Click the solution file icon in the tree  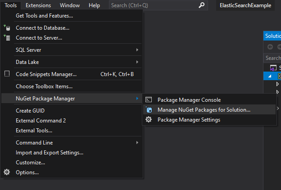tap(273, 68)
